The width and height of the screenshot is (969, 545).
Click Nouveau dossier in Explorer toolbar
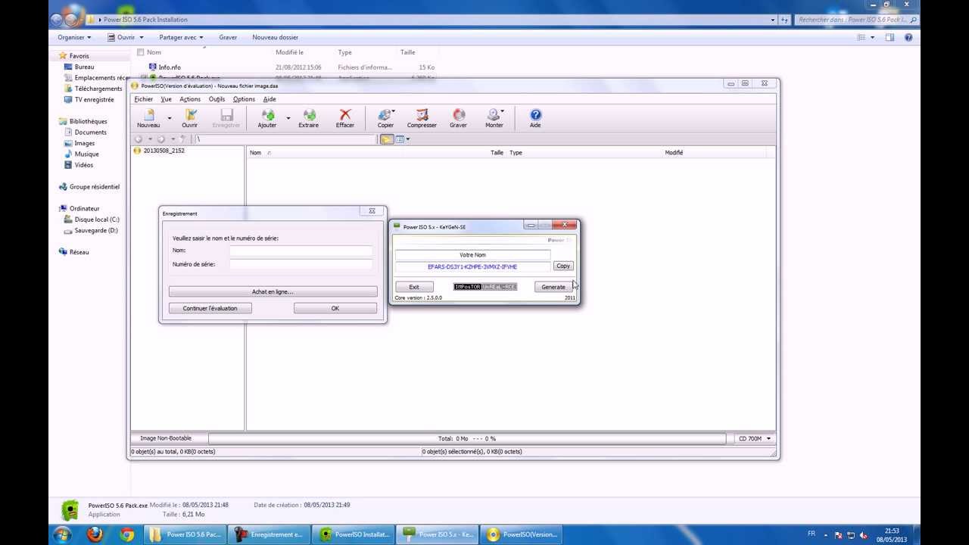(275, 37)
